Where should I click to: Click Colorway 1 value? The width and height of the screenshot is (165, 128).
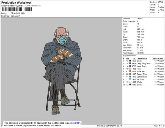click(x=15, y=16)
